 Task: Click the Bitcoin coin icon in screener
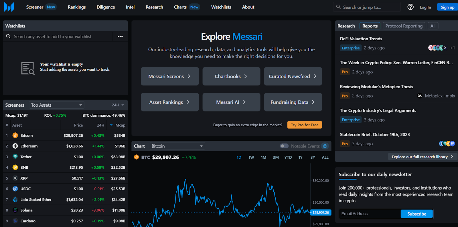click(15, 136)
